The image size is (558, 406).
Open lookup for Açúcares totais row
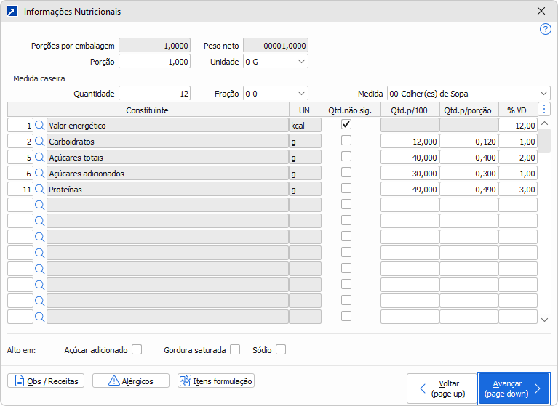coord(40,158)
